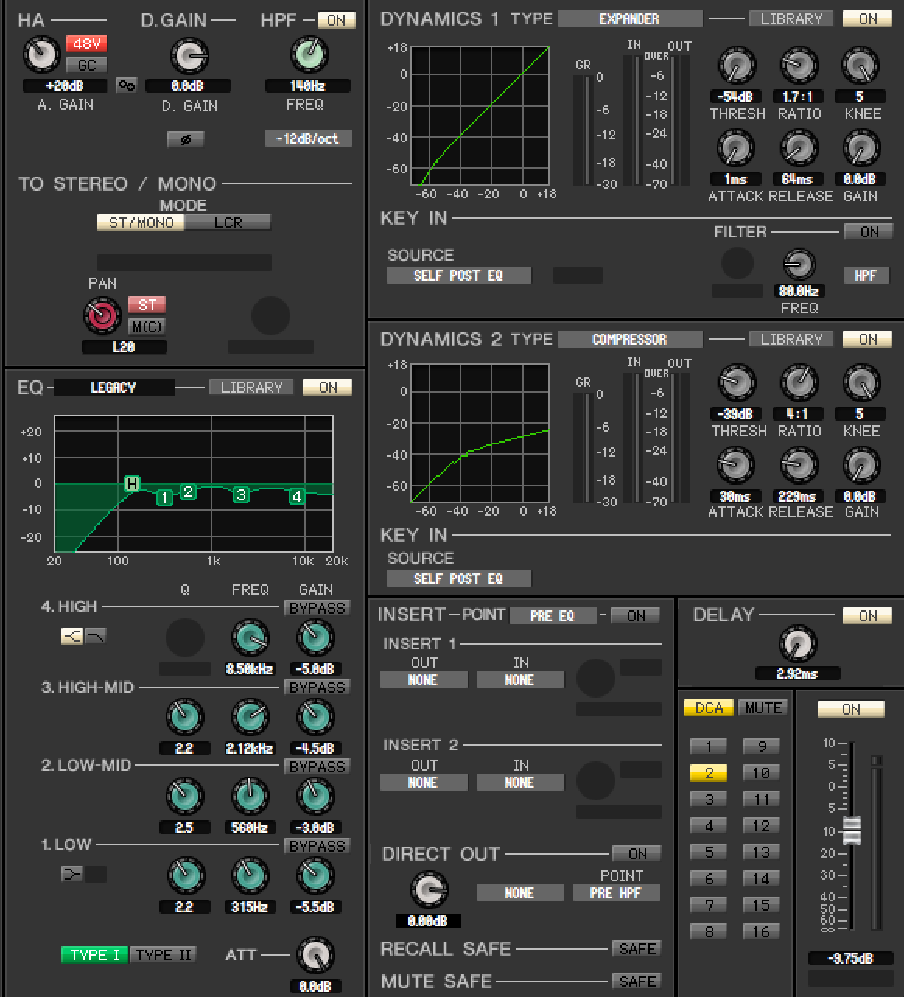Toggle 48V phantom power
The height and width of the screenshot is (997, 904).
pos(86,44)
